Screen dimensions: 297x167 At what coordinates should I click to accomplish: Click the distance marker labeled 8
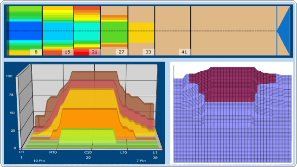(36, 52)
